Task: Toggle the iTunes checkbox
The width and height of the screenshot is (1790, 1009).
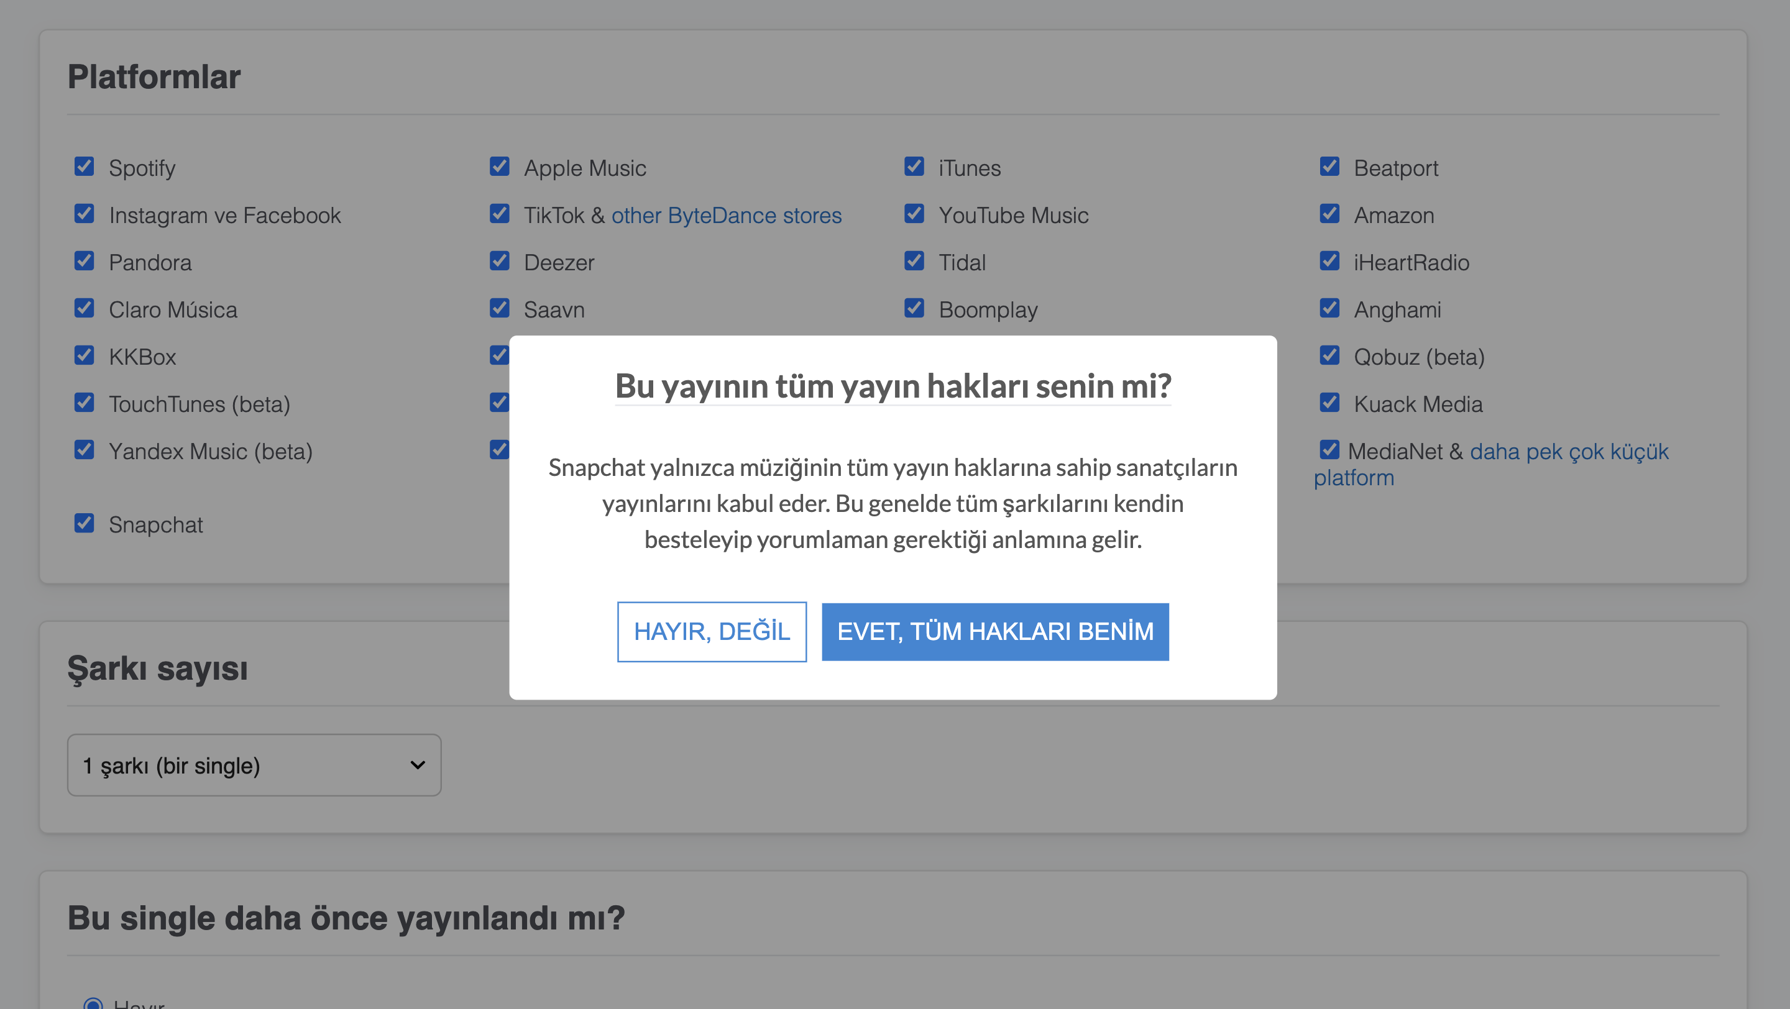Action: 914,167
